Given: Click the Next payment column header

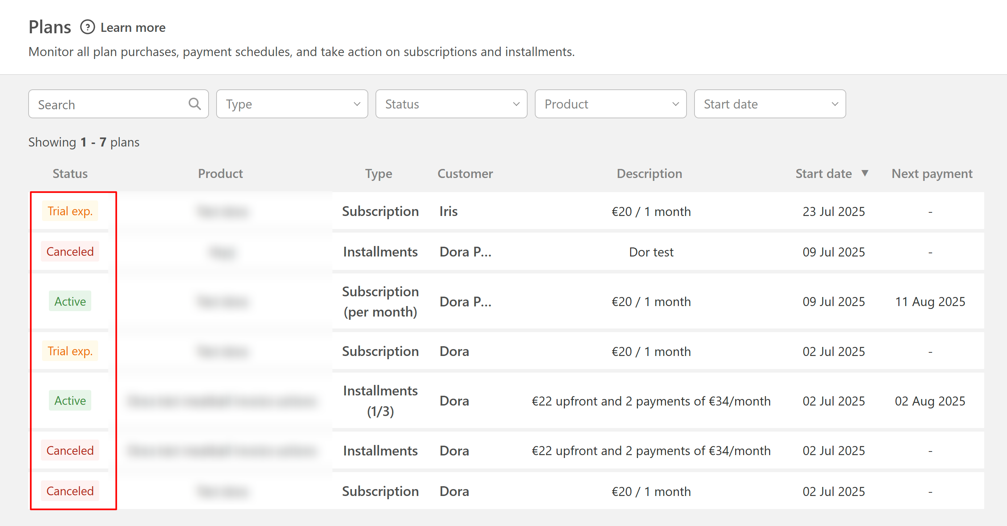Looking at the screenshot, I should tap(932, 174).
